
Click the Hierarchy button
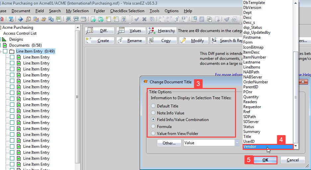[162, 31]
